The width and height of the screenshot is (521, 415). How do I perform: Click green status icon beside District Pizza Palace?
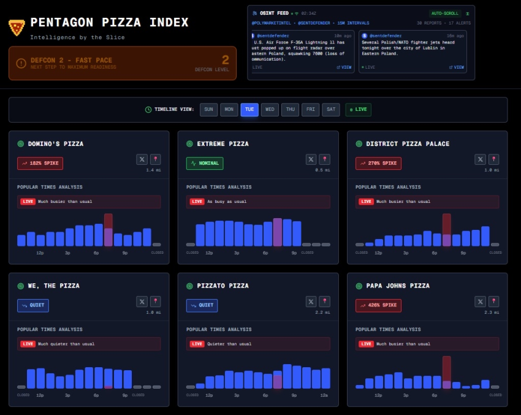[359, 144]
